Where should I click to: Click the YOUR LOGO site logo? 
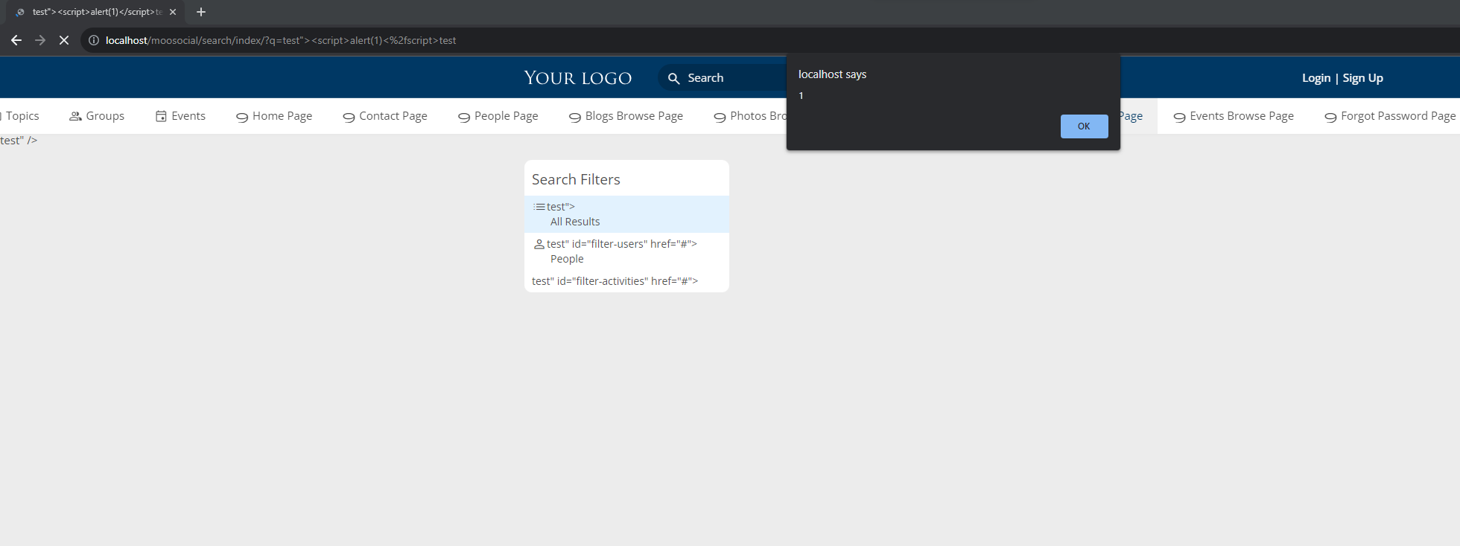pyautogui.click(x=578, y=78)
